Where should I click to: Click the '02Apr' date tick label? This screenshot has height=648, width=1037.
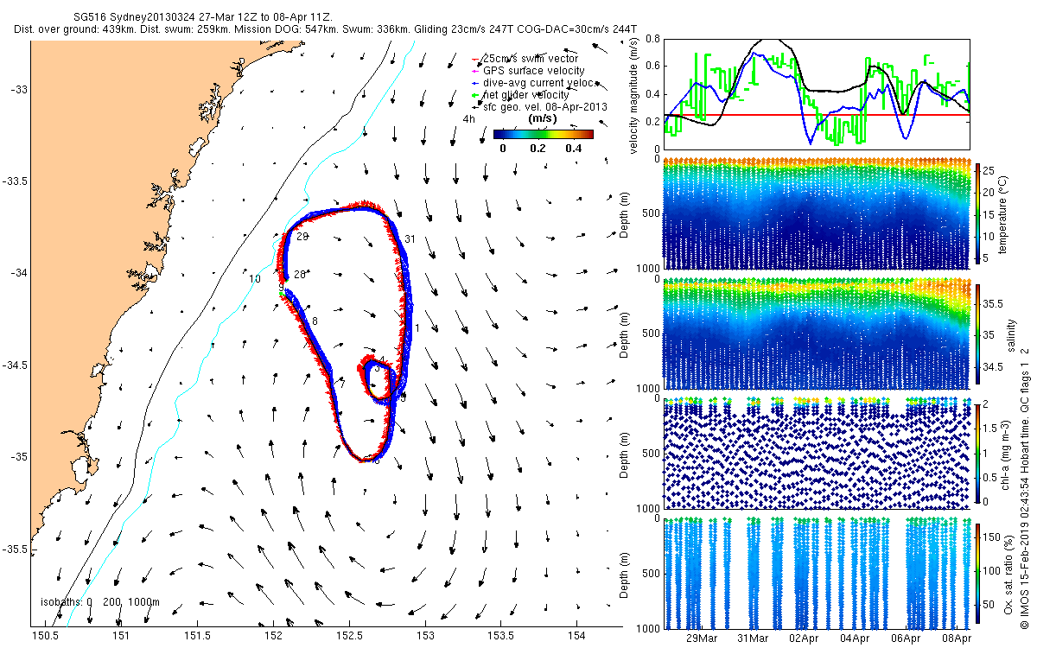[804, 638]
